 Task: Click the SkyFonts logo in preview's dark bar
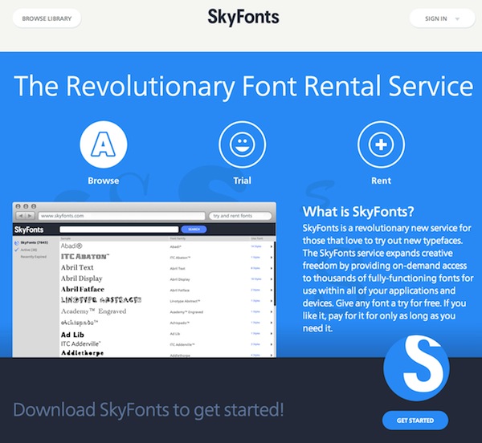coord(29,230)
